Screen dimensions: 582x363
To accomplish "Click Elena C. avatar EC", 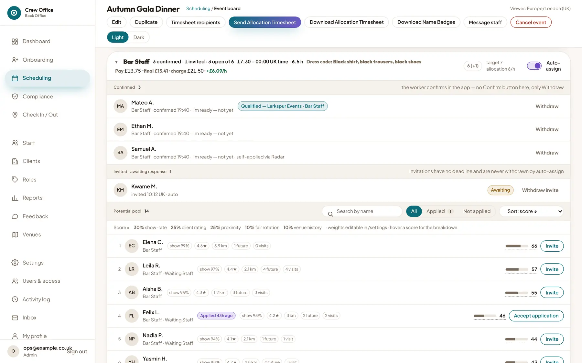I will pyautogui.click(x=132, y=246).
